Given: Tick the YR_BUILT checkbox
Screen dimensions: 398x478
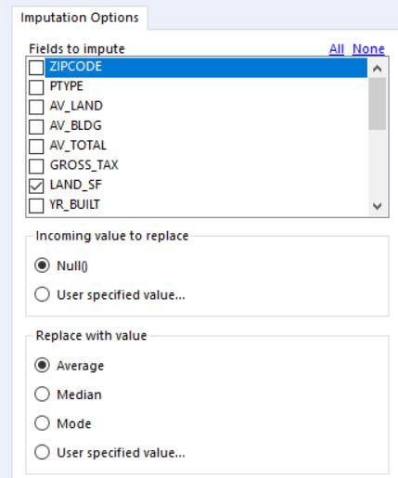Looking at the screenshot, I should 36,206.
